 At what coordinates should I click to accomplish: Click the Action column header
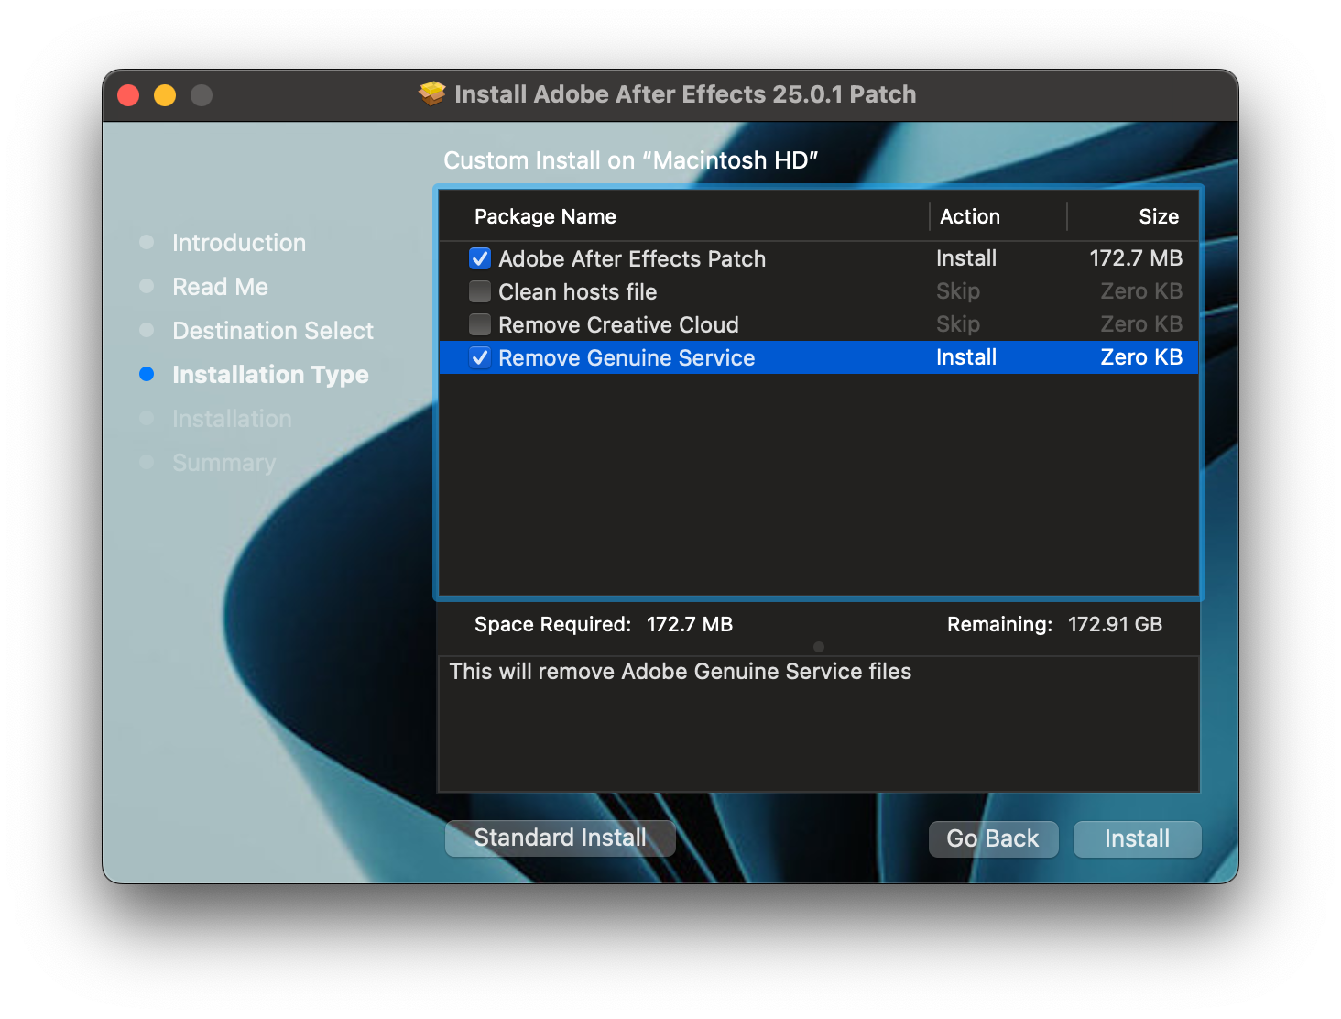pyautogui.click(x=970, y=216)
